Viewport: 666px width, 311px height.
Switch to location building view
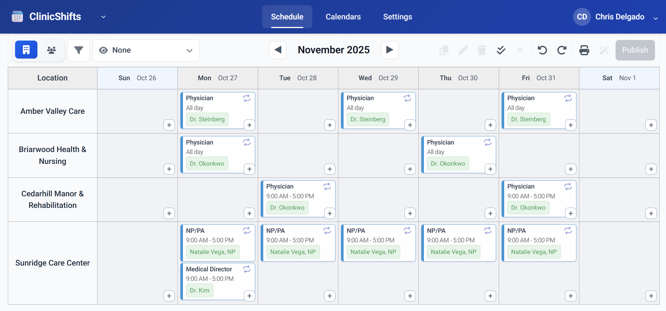[x=26, y=50]
